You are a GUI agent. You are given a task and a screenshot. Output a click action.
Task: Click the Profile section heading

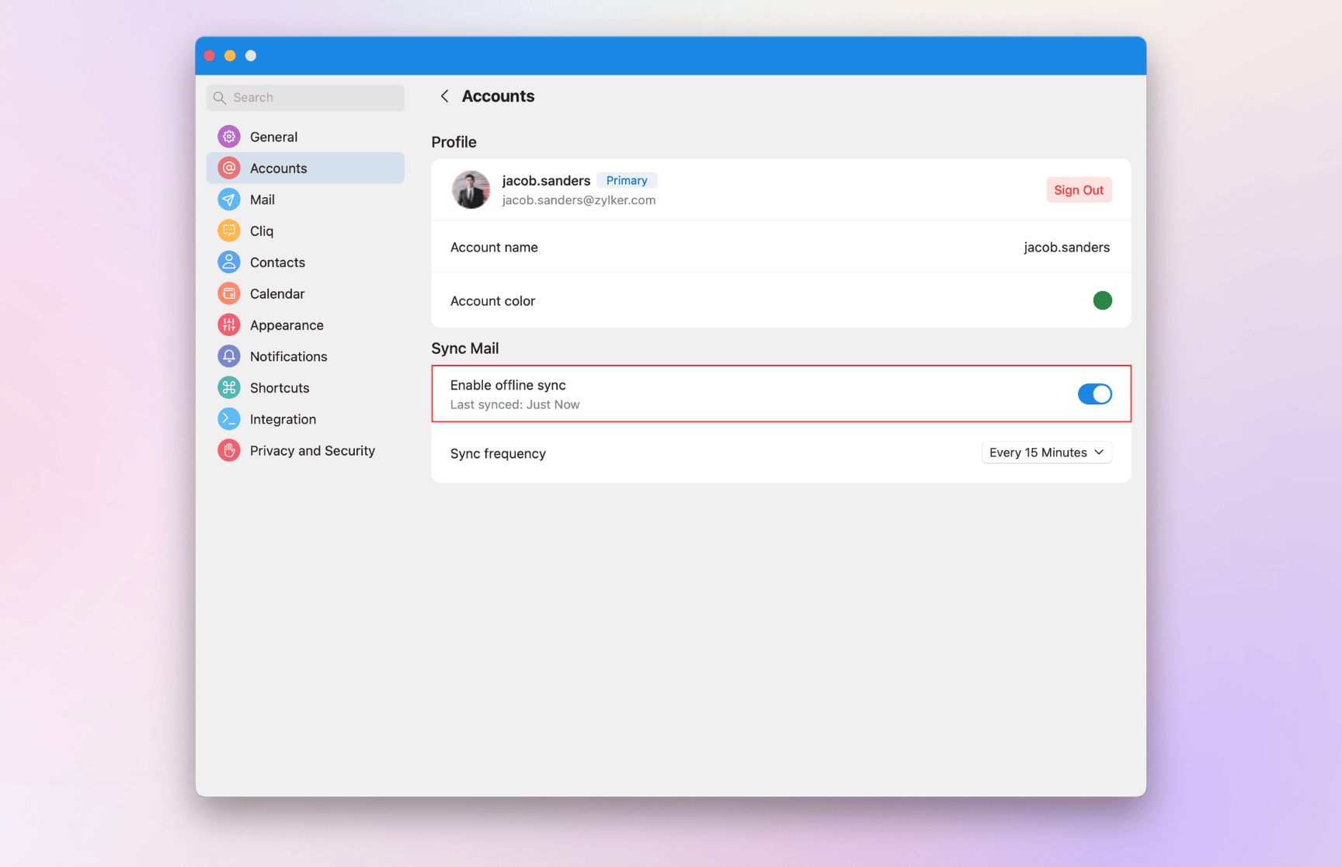[454, 142]
